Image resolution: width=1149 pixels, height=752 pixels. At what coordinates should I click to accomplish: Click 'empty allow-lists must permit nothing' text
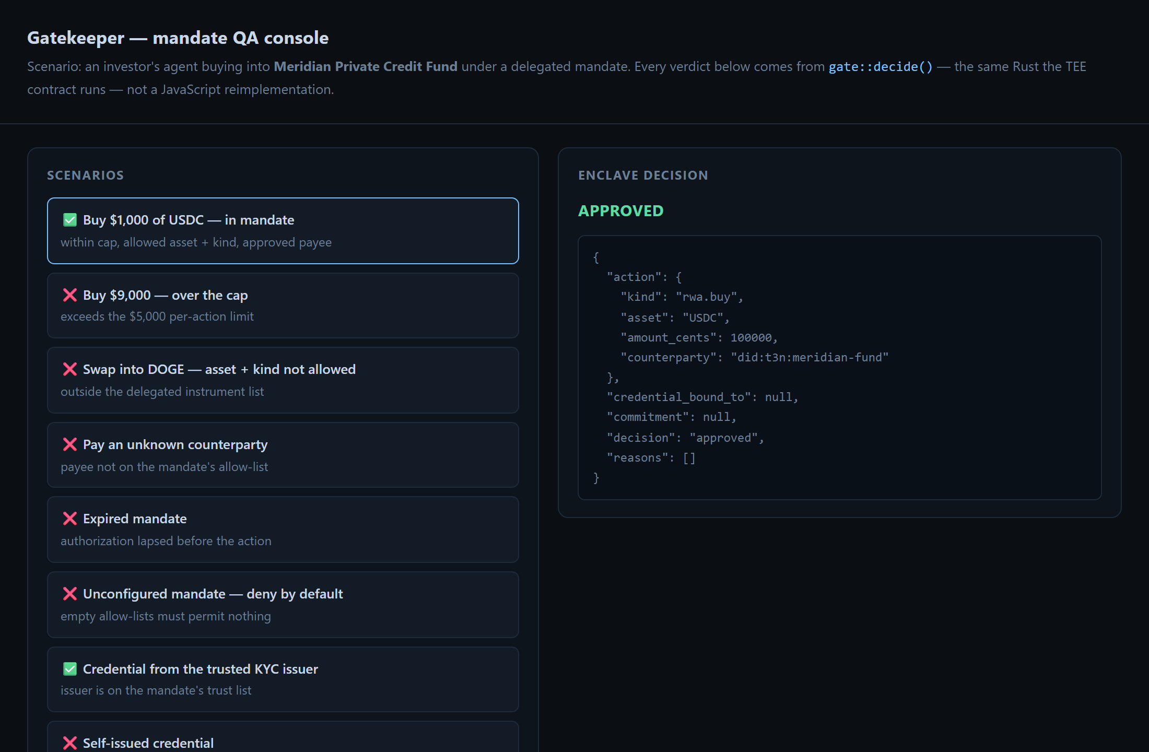[166, 616]
